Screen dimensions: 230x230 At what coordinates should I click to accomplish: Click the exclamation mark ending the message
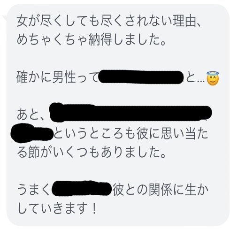[x=94, y=208]
